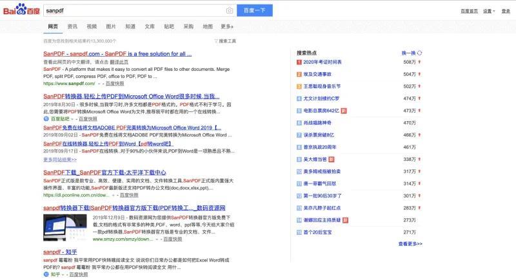Open 百度快照 for the sanpdf.com result
The width and height of the screenshot is (516, 280).
coord(115,84)
